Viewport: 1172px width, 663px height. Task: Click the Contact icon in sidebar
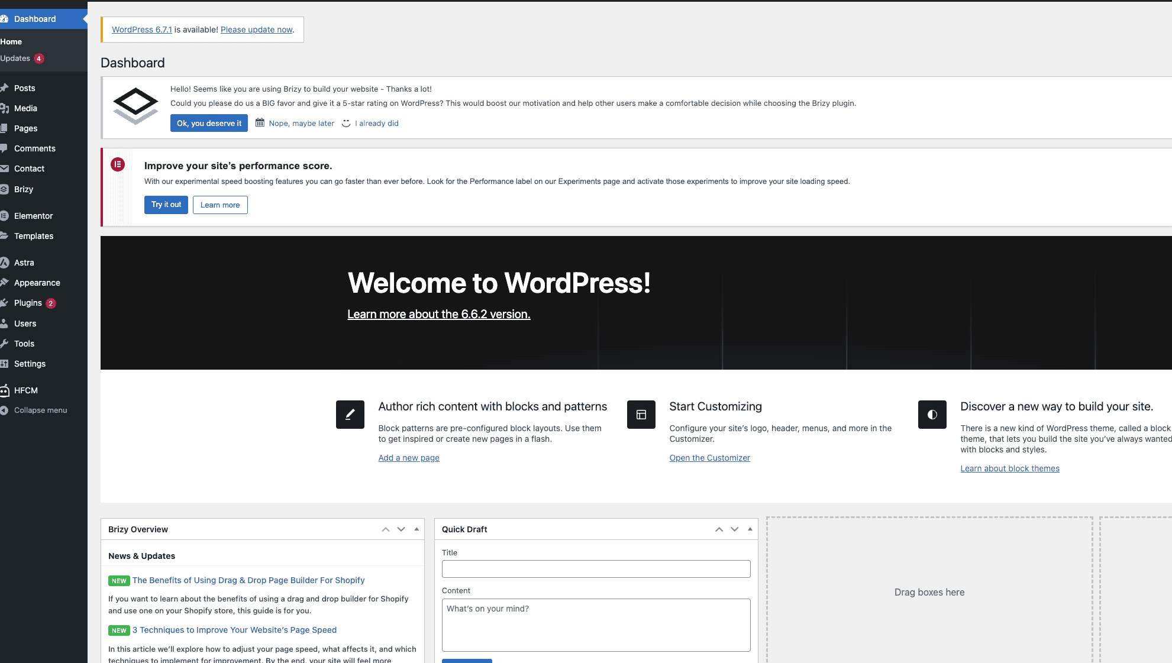pyautogui.click(x=6, y=168)
